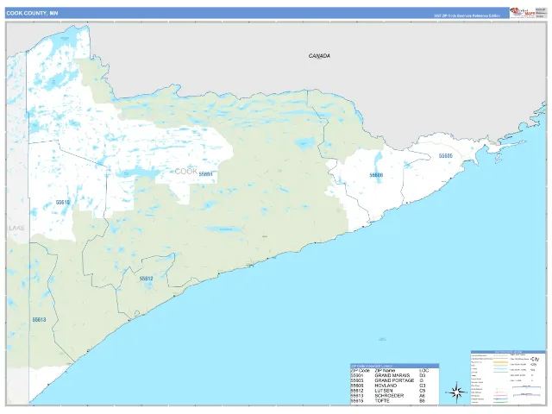Click the ZIP Code column header
552x414 pixels.
[361, 371]
